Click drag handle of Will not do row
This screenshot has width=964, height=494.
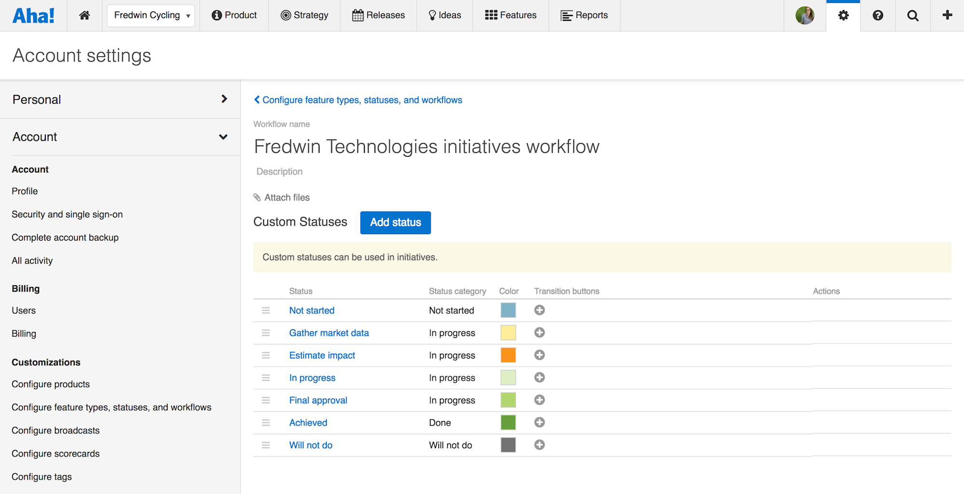[266, 445]
